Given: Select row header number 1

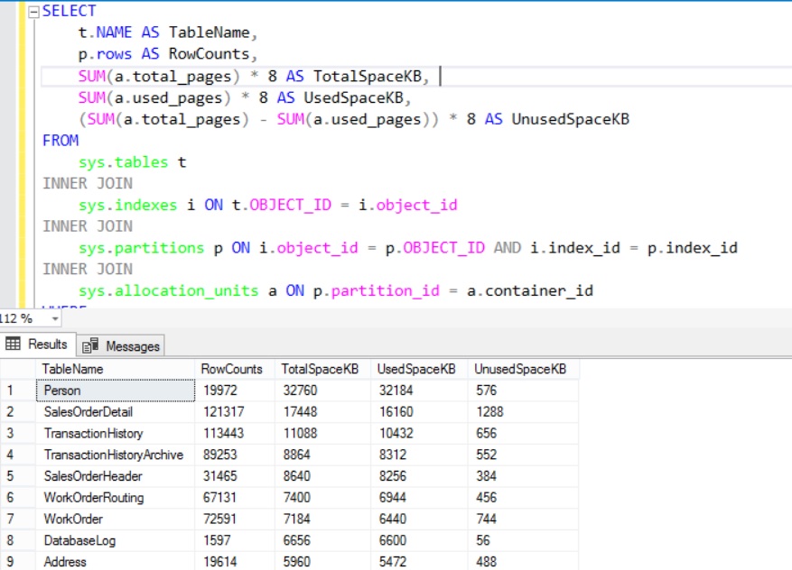Looking at the screenshot, I should tap(18, 391).
